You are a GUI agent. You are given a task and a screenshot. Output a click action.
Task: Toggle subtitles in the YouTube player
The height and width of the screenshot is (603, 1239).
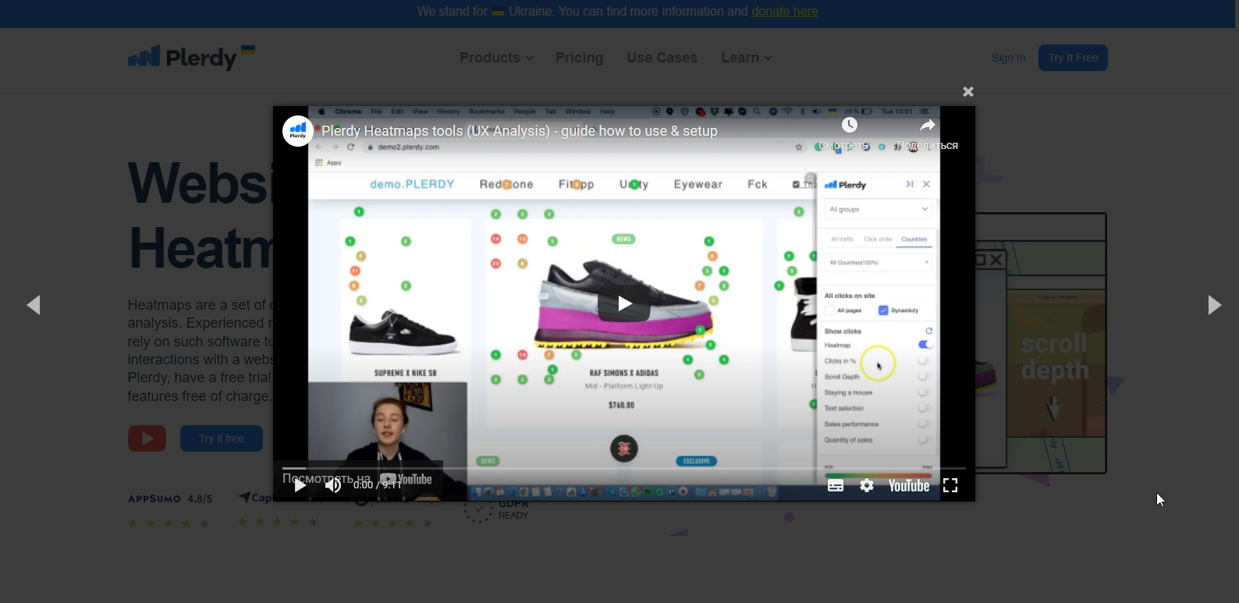[x=836, y=485]
